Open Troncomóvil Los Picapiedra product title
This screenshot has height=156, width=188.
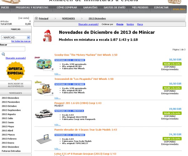coord(84,79)
